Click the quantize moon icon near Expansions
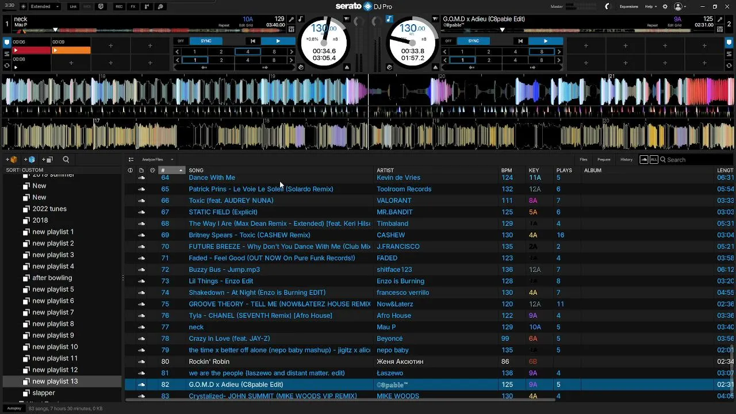This screenshot has height=414, width=736. (607, 6)
